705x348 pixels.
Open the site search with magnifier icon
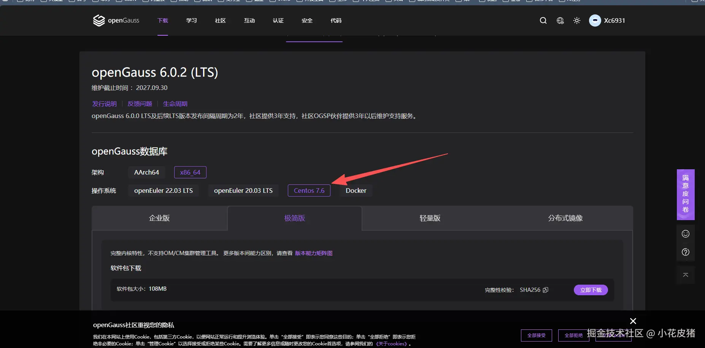pos(543,20)
